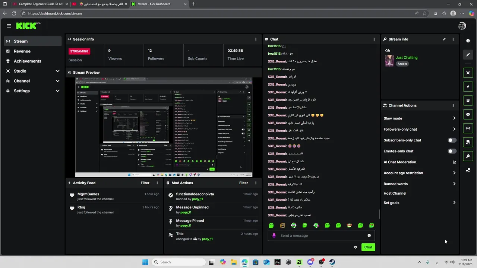Toggle Stream Preview panel icon in right sidebar
The image size is (477, 268).
[x=468, y=73]
